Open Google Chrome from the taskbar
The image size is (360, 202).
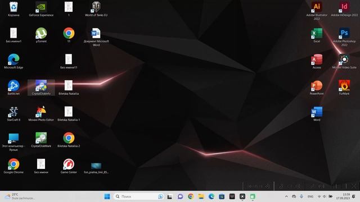click(x=191, y=196)
